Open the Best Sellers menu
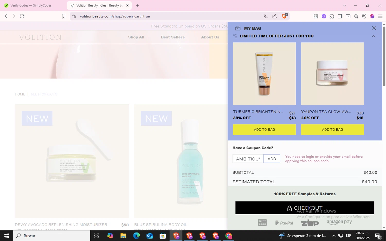The width and height of the screenshot is (386, 241). (x=173, y=37)
